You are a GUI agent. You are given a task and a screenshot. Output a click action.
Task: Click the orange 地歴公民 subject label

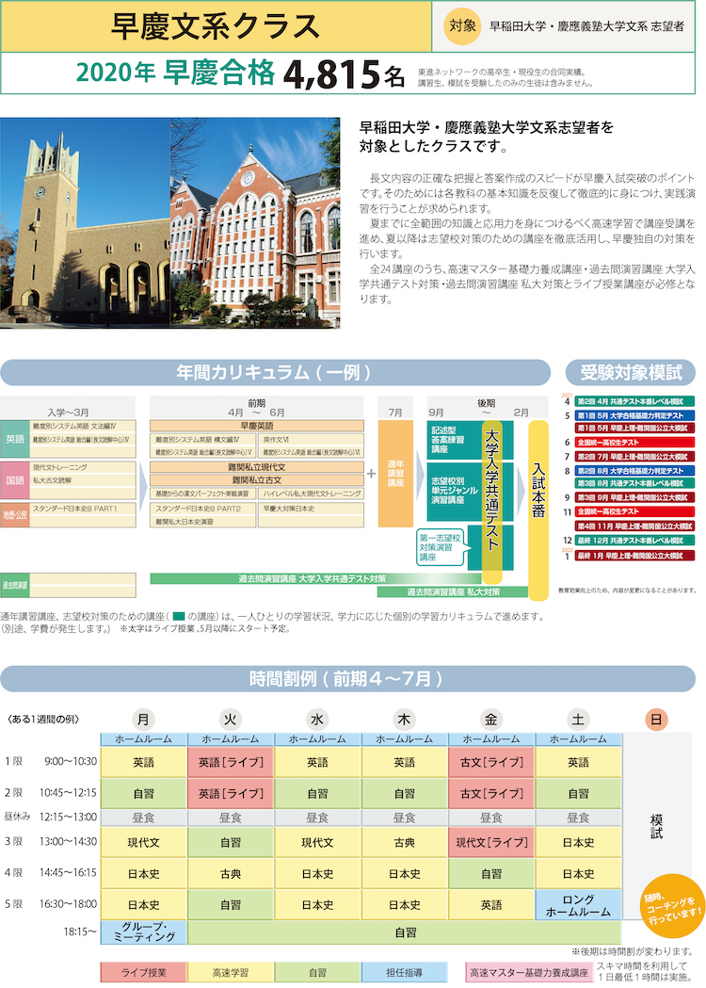coord(15,515)
